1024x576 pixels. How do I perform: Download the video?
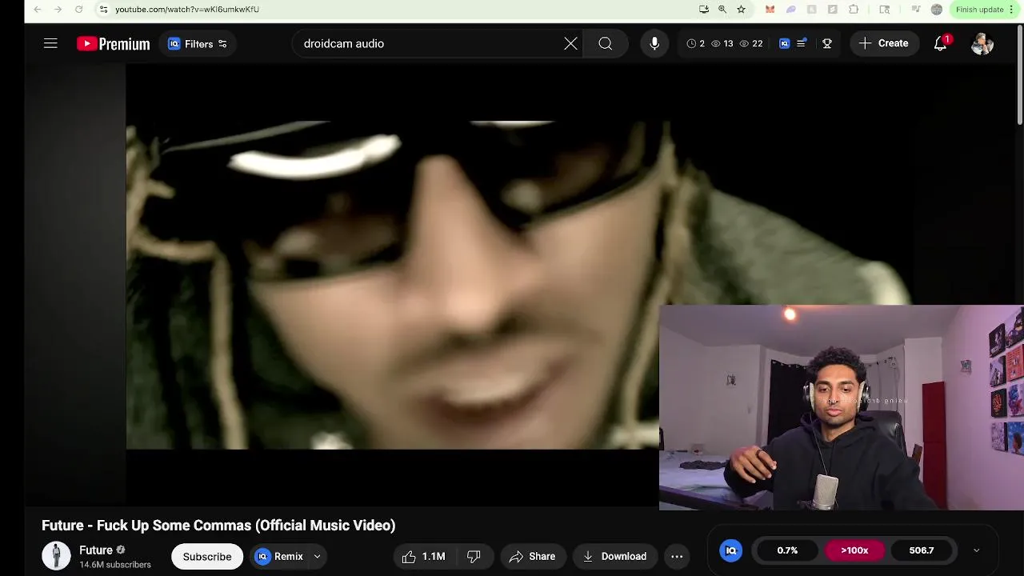pos(615,557)
